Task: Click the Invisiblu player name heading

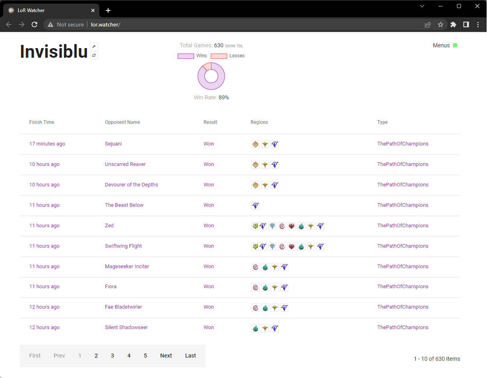Action: coord(54,51)
